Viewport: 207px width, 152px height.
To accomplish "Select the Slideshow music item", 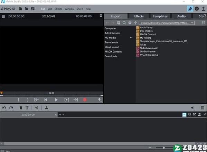I will tap(149, 48).
